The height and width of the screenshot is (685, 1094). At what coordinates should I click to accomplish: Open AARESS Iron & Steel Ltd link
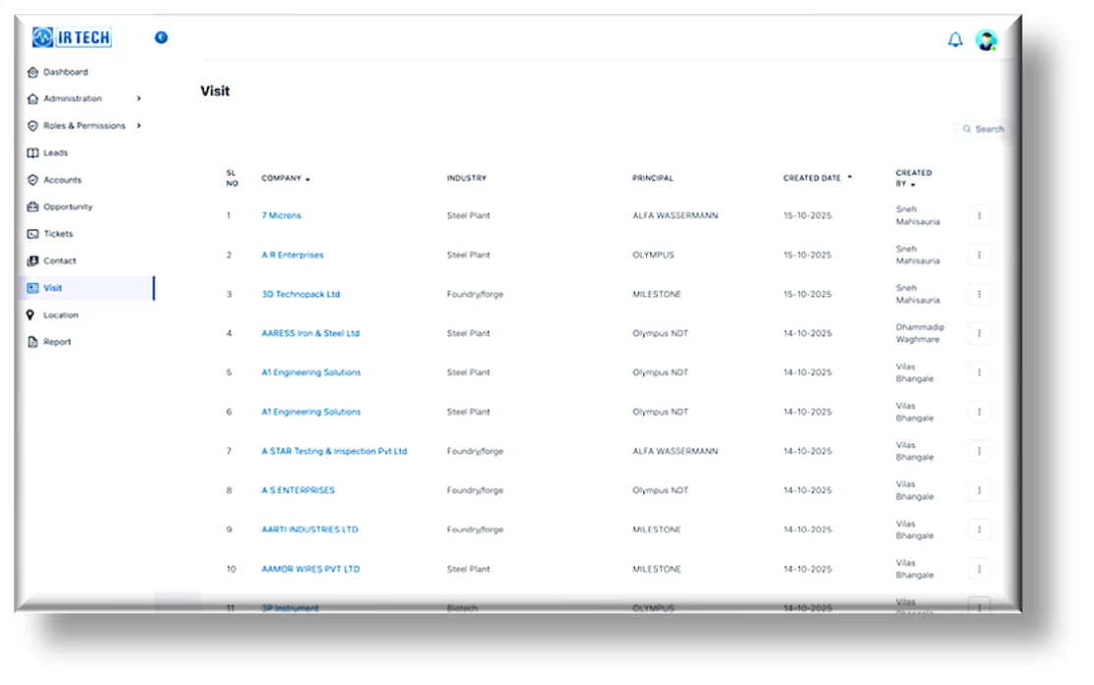[311, 333]
